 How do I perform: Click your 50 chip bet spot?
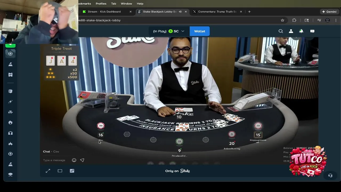pos(101,126)
